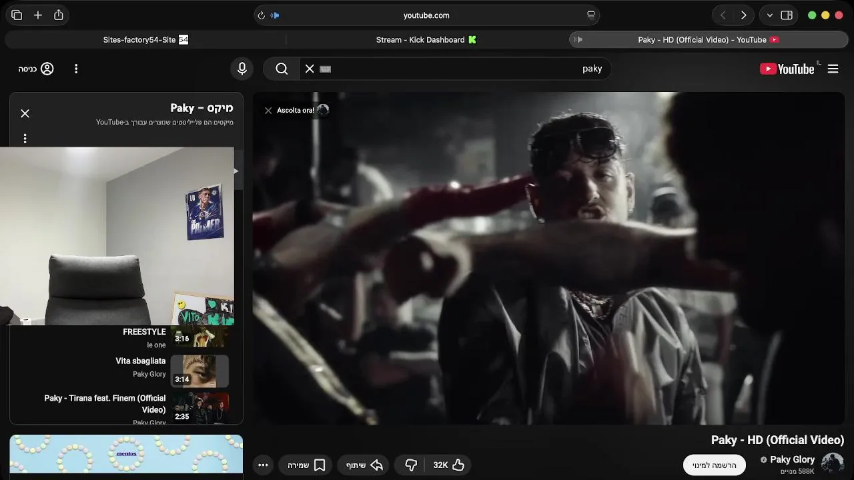854x480 pixels.
Task: Reload the page in address bar
Action: [261, 15]
